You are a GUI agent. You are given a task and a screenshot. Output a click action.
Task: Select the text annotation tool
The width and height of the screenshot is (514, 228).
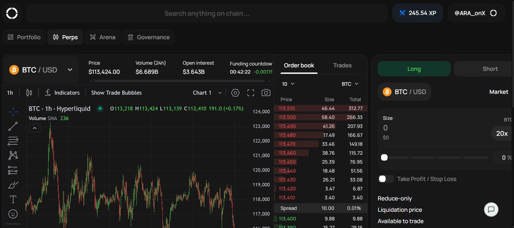13,199
